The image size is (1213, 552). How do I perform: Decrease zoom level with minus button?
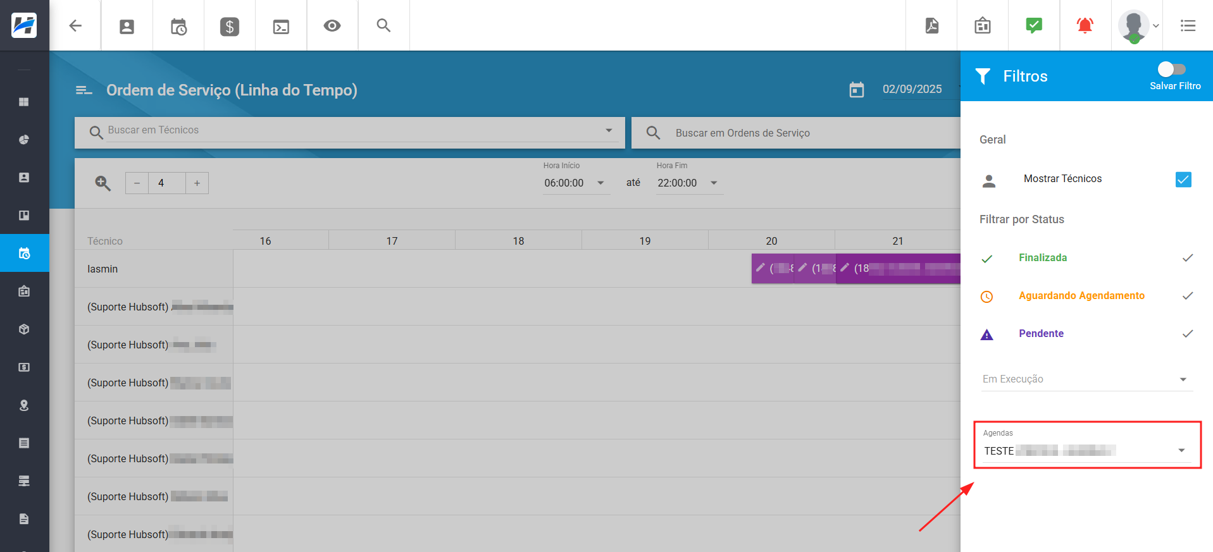point(137,183)
